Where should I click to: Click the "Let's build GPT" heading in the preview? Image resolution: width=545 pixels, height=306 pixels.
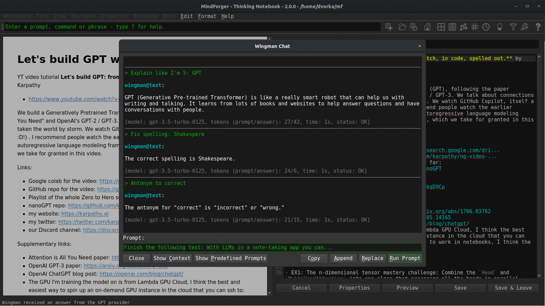click(68, 59)
